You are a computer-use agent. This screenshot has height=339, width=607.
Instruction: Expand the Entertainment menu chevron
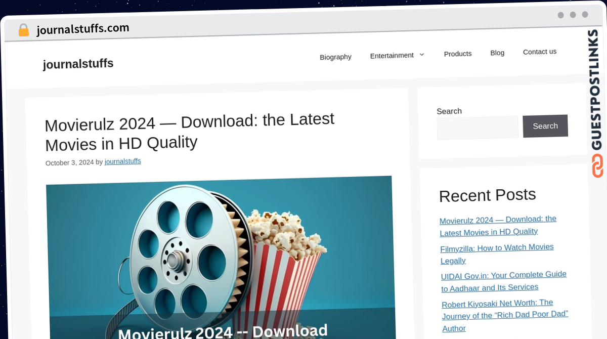pyautogui.click(x=422, y=55)
